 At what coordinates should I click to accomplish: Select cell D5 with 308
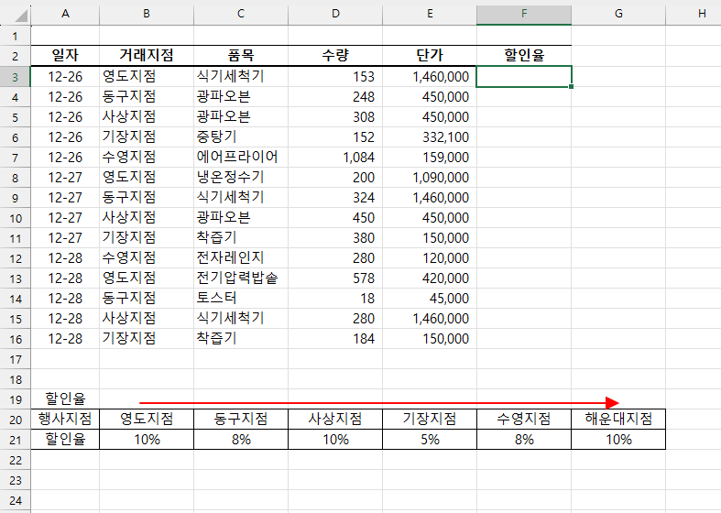click(335, 116)
